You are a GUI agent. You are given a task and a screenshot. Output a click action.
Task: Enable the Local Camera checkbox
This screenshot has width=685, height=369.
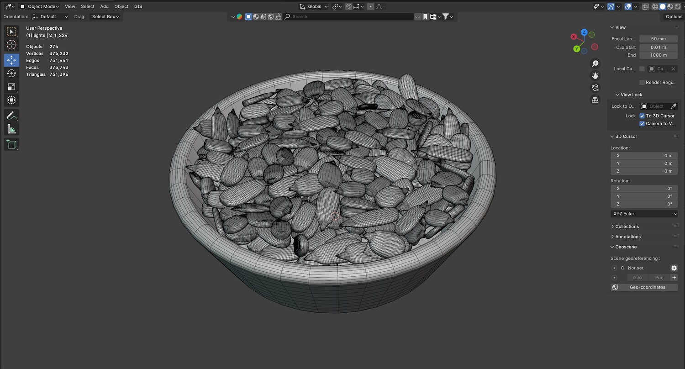(x=642, y=69)
